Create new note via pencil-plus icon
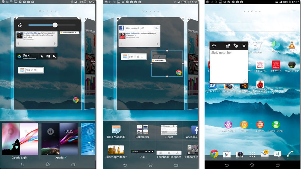Screen dimensions: 301x169 coord(236,46)
